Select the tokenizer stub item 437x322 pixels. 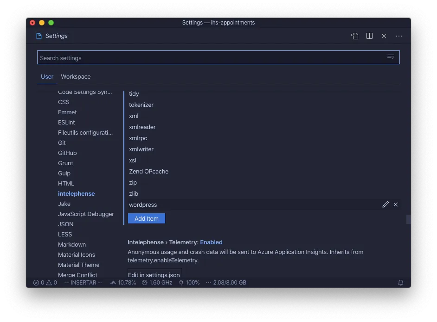click(141, 105)
